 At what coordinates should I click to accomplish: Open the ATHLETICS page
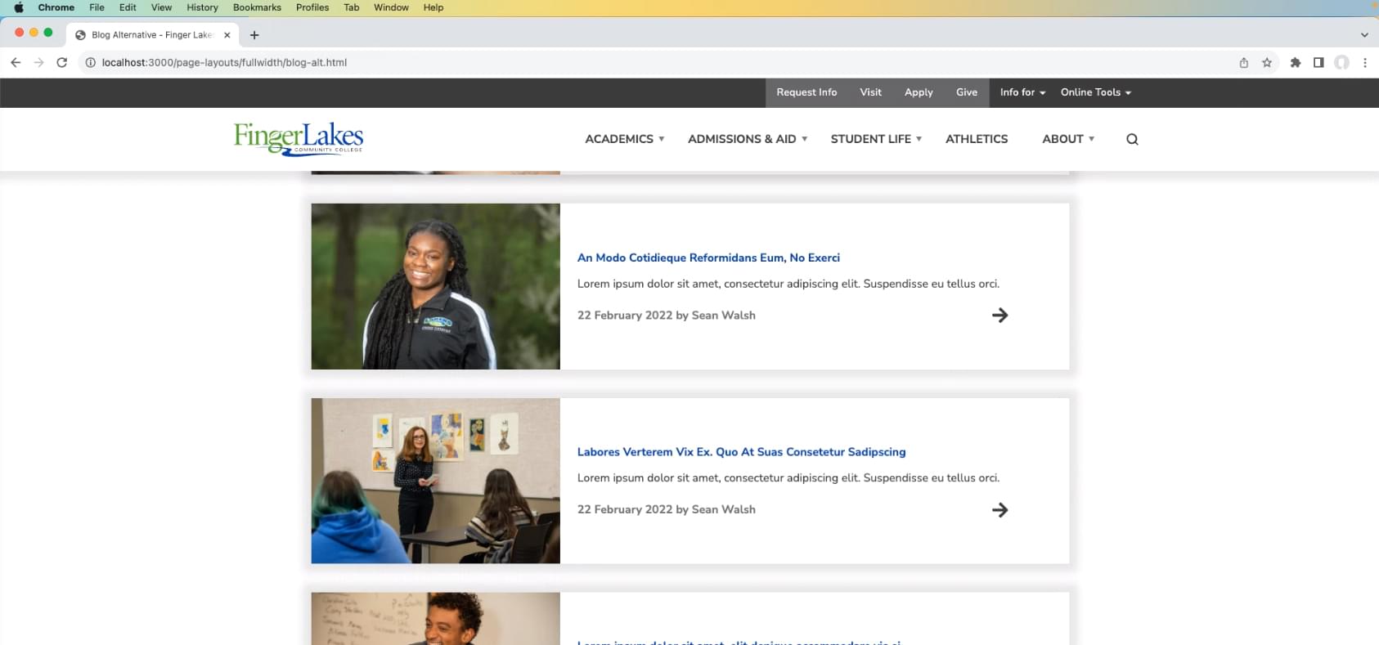point(977,139)
